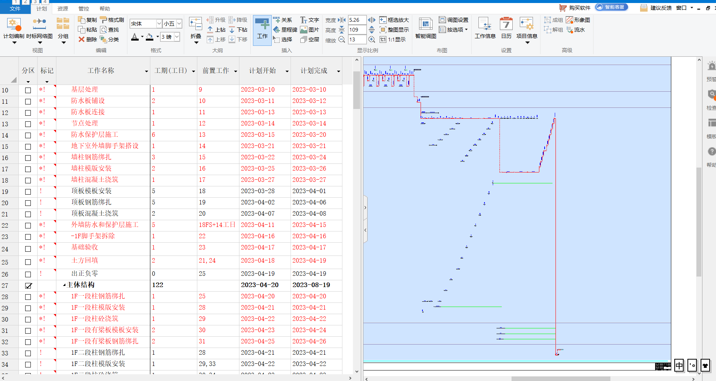Tick the checkbox for 防水板铺设 row
716x381 pixels.
(28, 101)
